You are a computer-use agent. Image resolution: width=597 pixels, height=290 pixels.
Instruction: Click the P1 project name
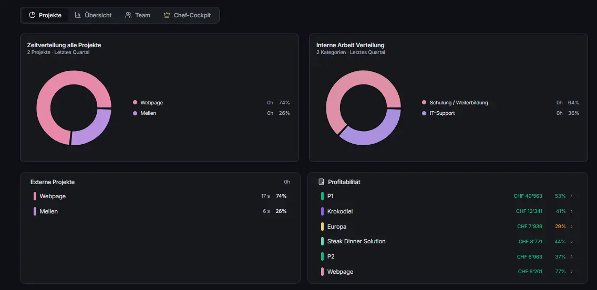point(330,196)
